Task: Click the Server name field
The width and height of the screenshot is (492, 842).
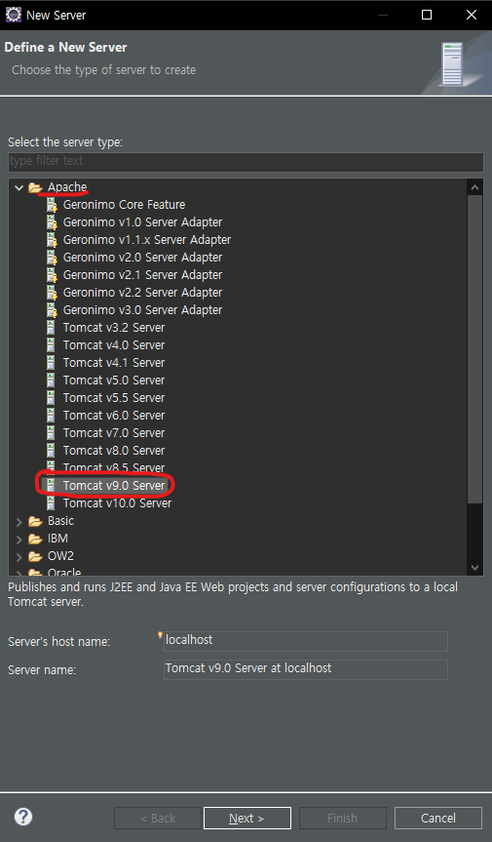Action: pyautogui.click(x=306, y=669)
